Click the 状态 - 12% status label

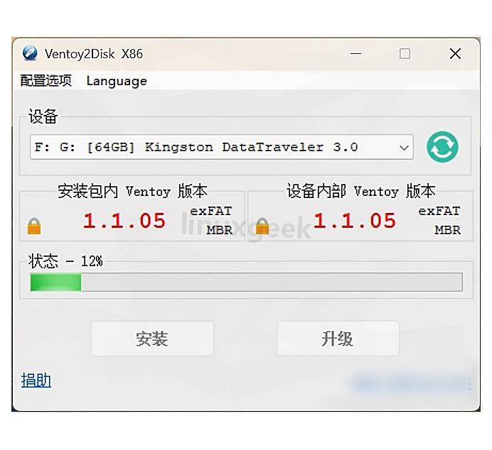[65, 261]
